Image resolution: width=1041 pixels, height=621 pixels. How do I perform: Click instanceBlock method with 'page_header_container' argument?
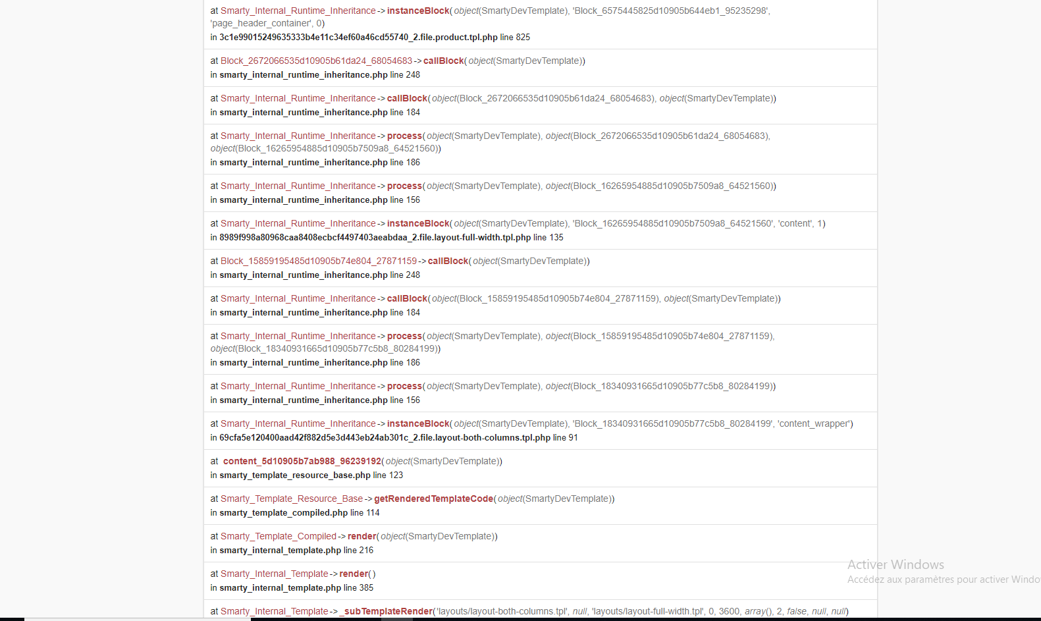418,11
